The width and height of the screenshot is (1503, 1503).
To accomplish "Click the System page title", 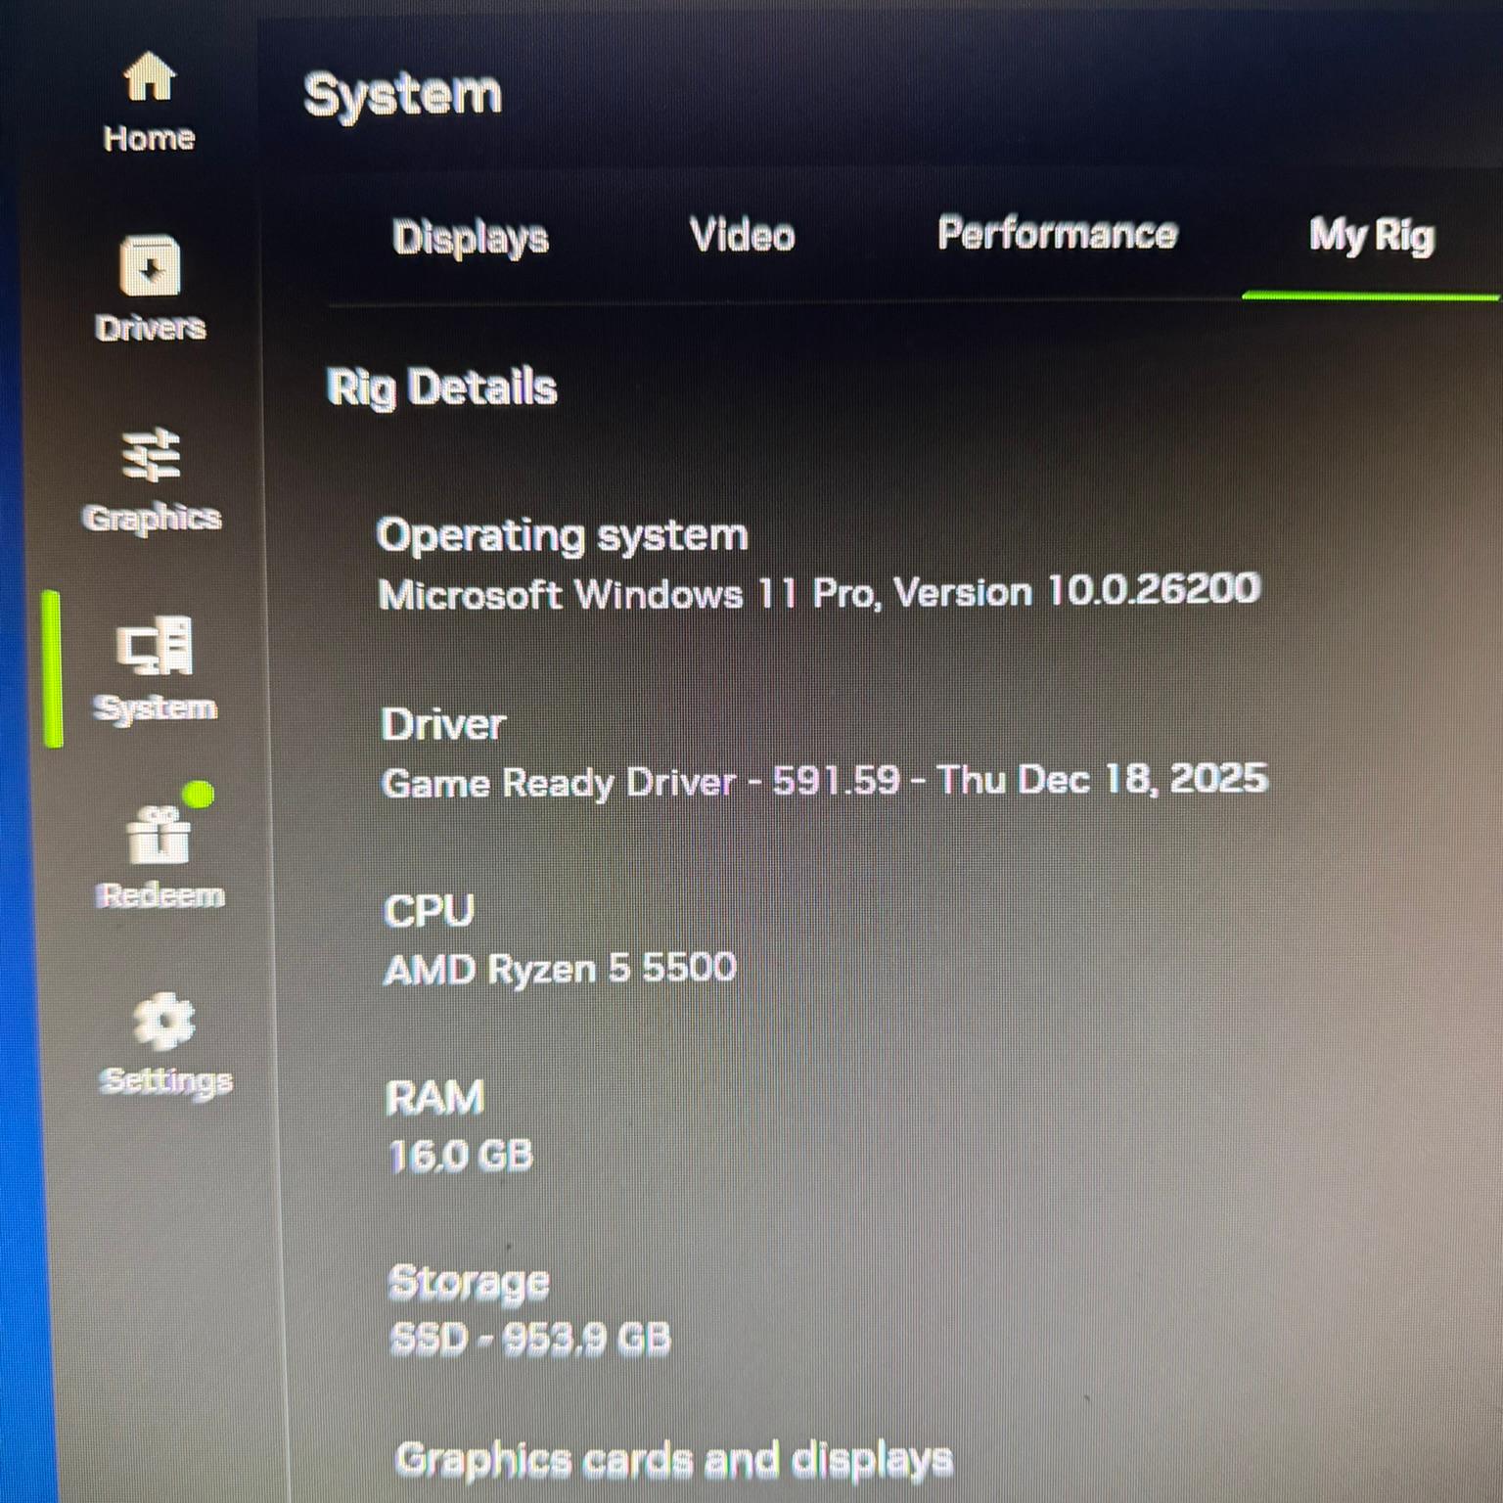I will tap(402, 95).
